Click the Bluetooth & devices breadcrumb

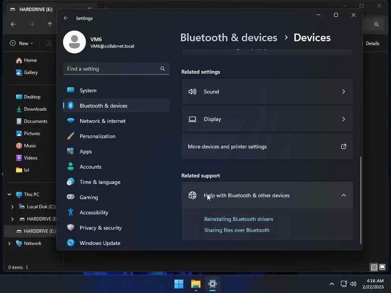[229, 38]
